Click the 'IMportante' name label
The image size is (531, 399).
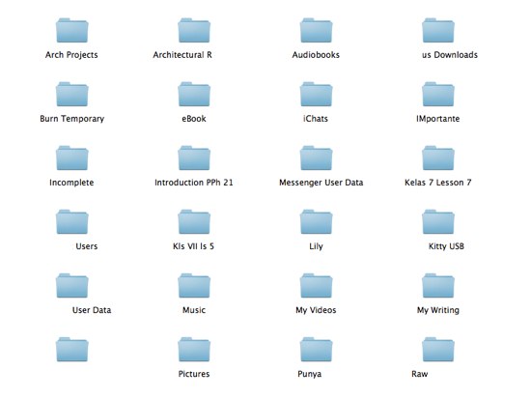(x=438, y=119)
